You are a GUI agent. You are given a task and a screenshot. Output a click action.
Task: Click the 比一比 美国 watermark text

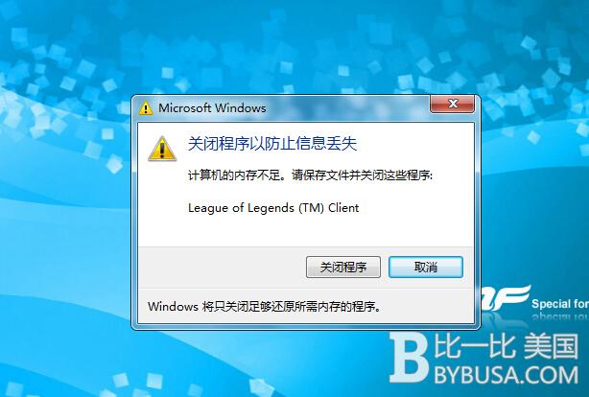(x=506, y=346)
